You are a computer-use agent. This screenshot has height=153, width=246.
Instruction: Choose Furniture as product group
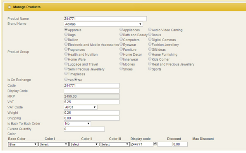coord(121,49)
